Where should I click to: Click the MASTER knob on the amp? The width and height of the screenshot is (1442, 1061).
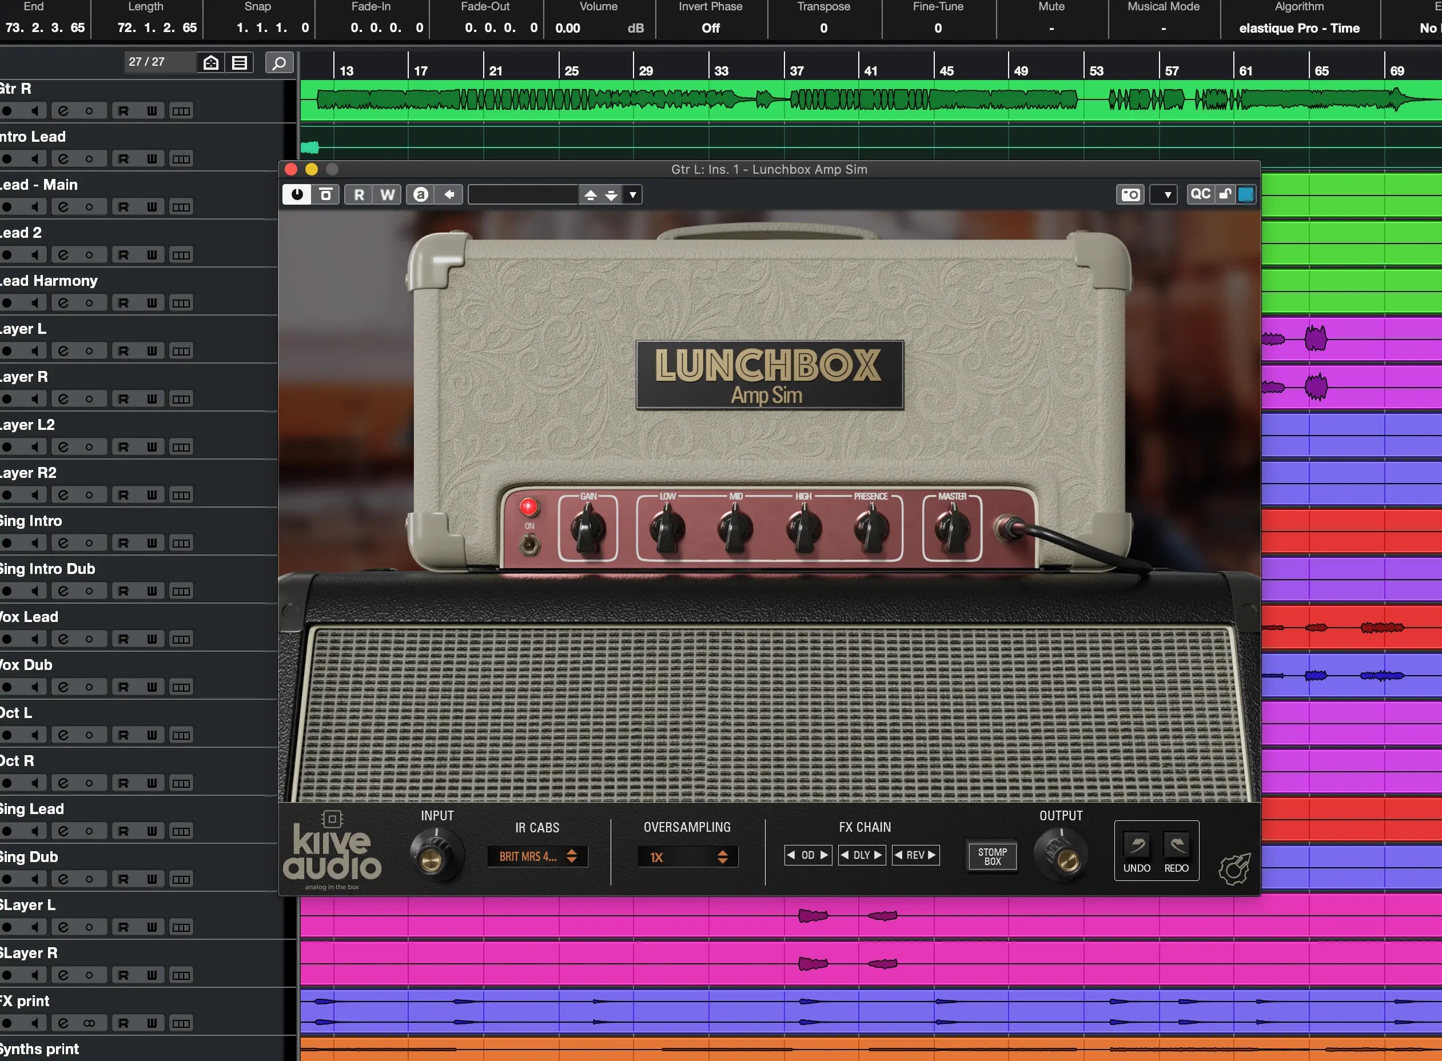(953, 529)
